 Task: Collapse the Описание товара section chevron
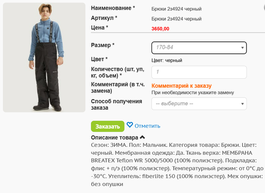pos(142,137)
